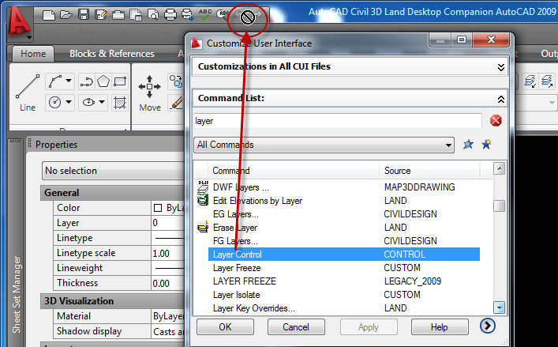Open the Edit menu
Screen dimensions: 558x347
point(87,33)
